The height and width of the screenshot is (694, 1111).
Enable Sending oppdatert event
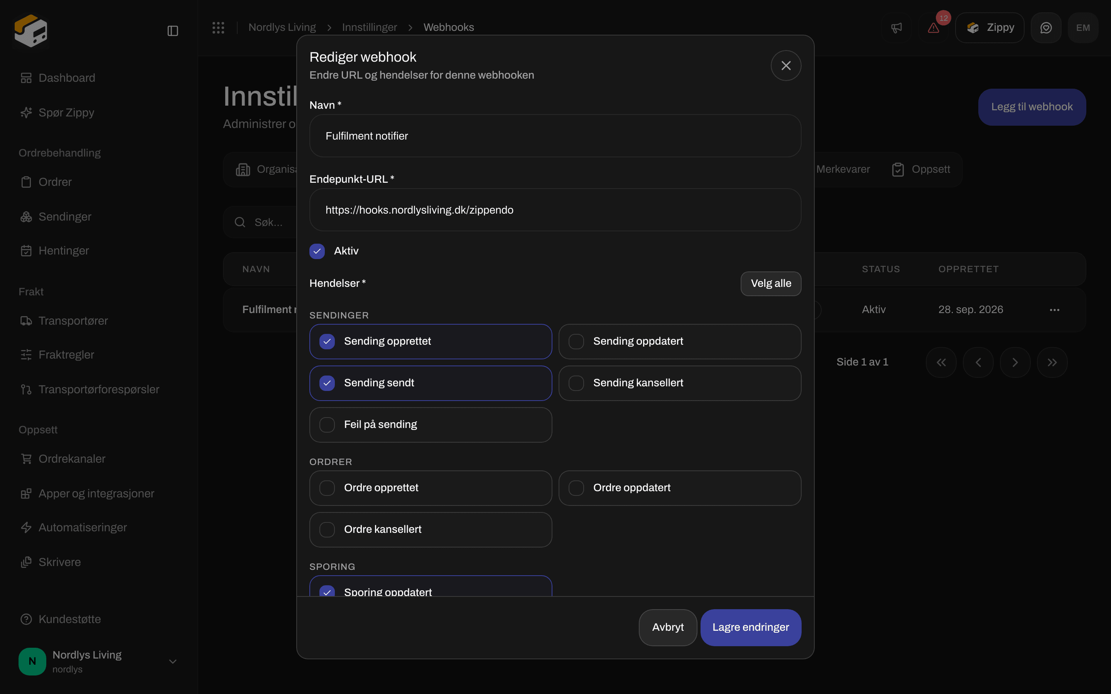tap(679, 342)
